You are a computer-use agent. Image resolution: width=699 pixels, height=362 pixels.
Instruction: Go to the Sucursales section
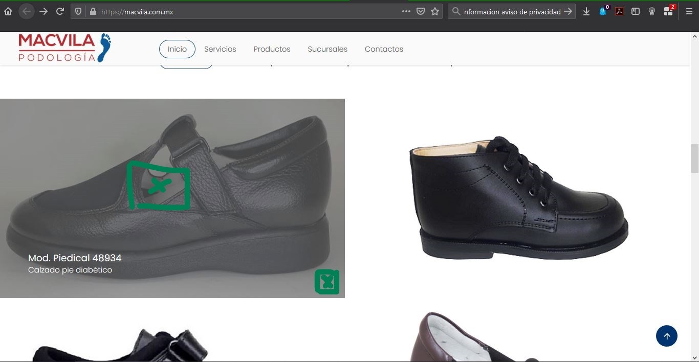pos(327,49)
